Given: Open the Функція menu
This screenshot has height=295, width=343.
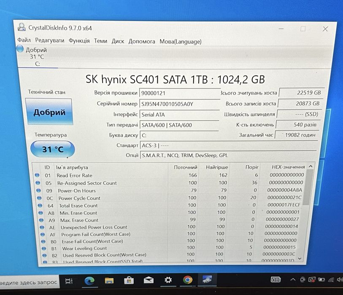Looking at the screenshot, I should tap(79, 40).
